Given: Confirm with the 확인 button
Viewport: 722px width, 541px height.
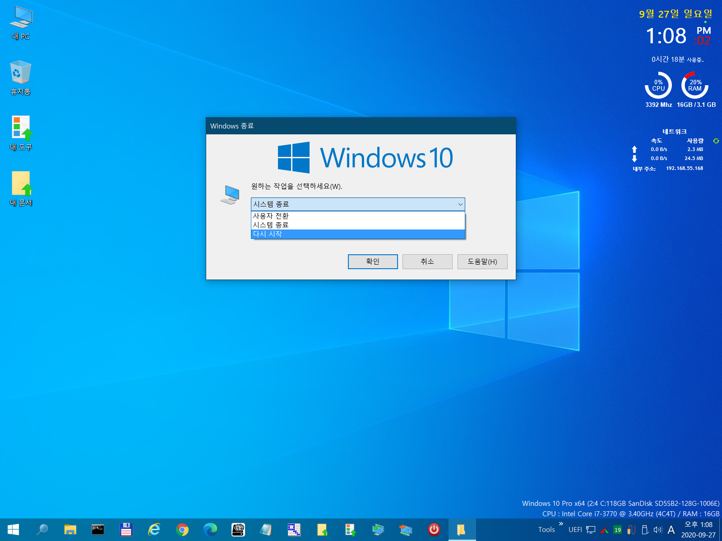Looking at the screenshot, I should tap(373, 261).
